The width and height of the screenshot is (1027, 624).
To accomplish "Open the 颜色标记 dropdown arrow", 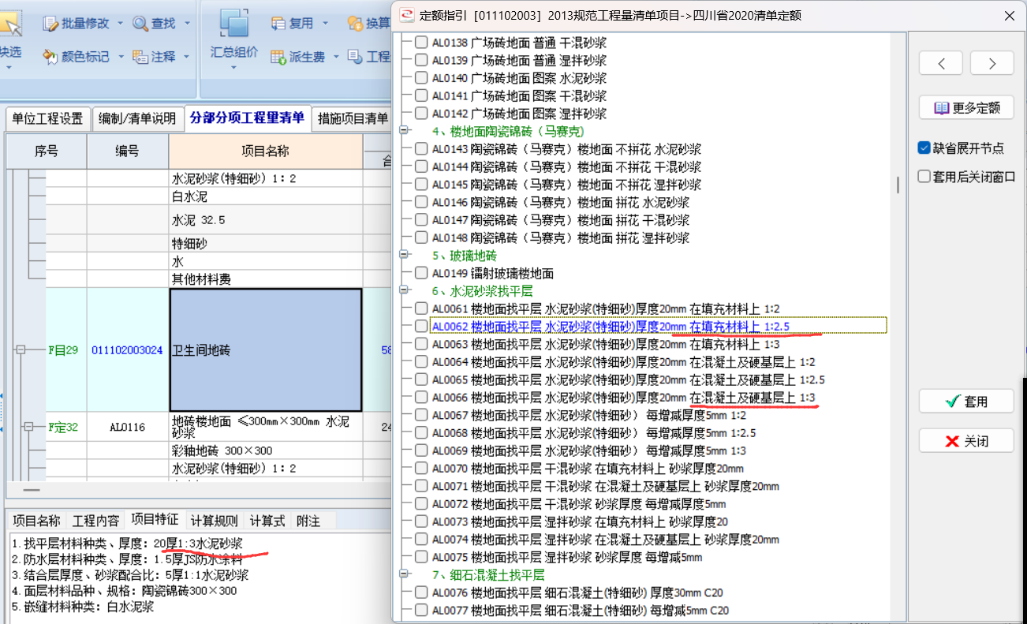I will pos(121,57).
